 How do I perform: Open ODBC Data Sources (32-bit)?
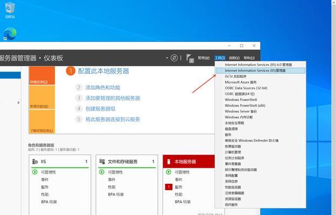[x=261, y=88]
